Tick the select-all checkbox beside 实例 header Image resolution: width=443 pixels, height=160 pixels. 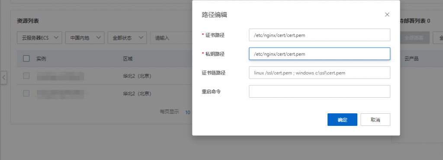tap(26, 58)
